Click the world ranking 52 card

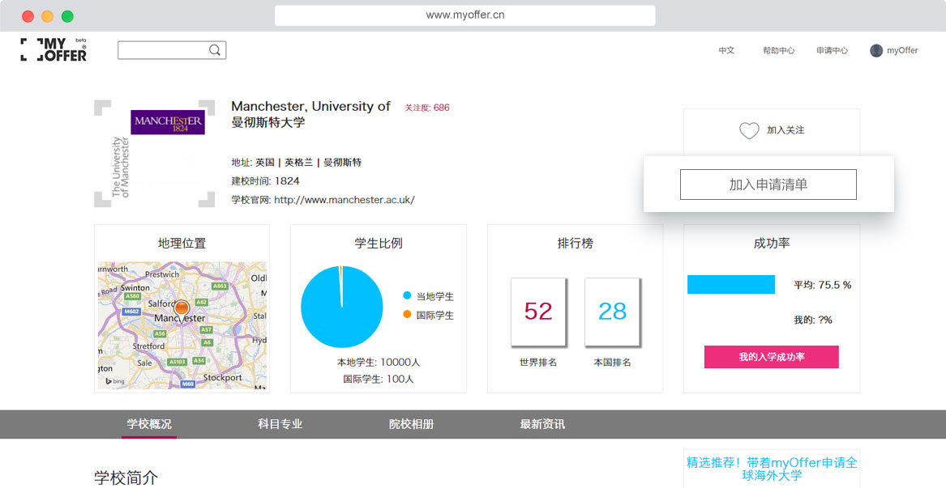click(538, 312)
